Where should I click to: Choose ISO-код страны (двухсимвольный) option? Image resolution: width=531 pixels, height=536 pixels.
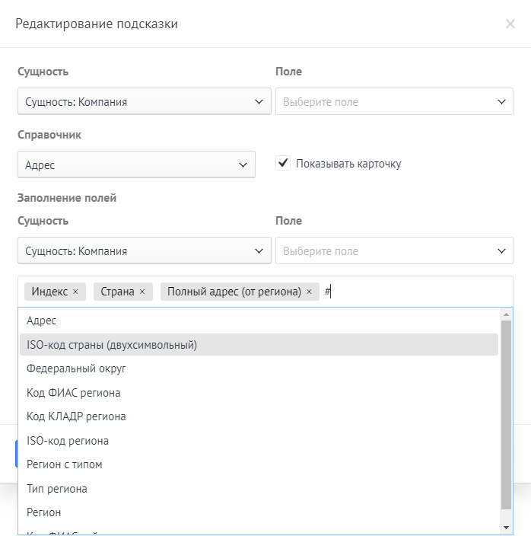[259, 345]
